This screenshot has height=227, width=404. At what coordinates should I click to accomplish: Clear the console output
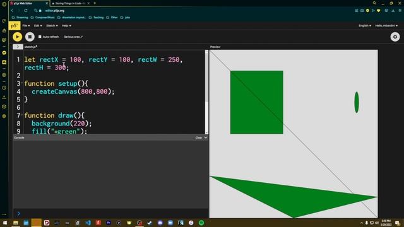point(198,137)
